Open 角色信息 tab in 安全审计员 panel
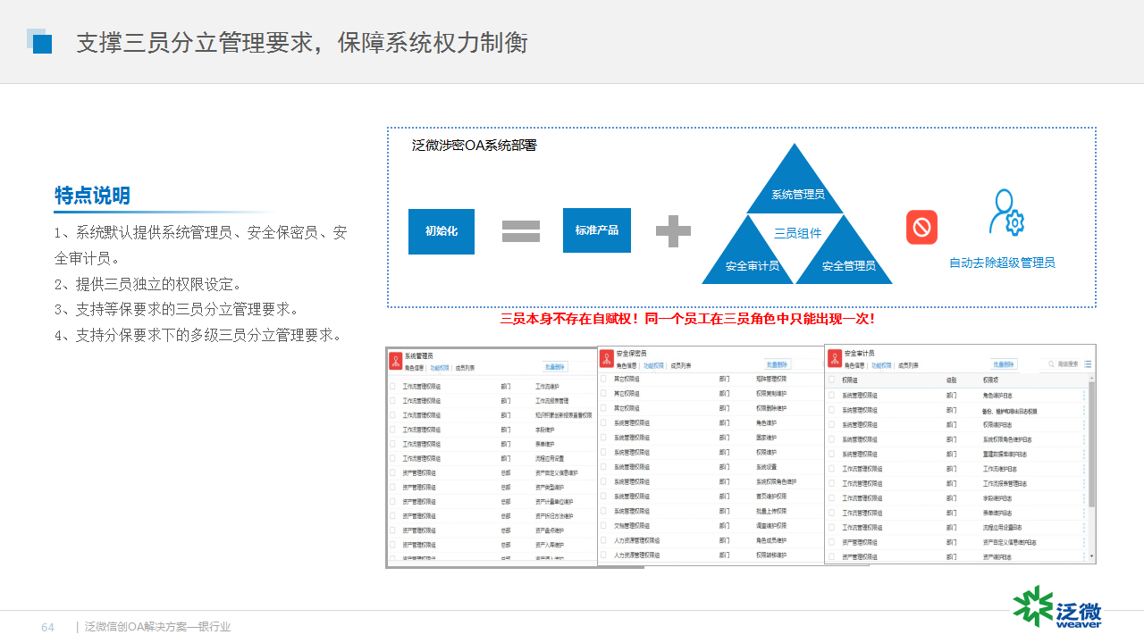The width and height of the screenshot is (1144, 643). (x=854, y=364)
